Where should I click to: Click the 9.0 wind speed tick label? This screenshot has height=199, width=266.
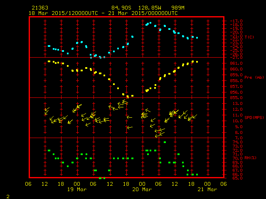(x=239, y=127)
